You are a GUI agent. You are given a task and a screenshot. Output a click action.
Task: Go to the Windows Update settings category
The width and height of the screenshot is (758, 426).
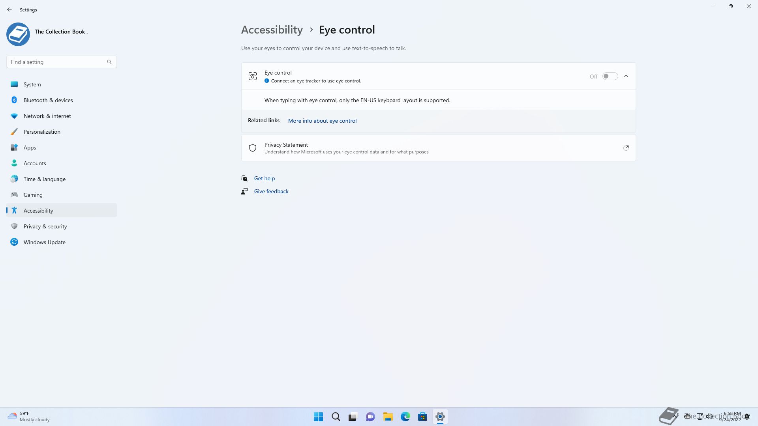pyautogui.click(x=44, y=242)
